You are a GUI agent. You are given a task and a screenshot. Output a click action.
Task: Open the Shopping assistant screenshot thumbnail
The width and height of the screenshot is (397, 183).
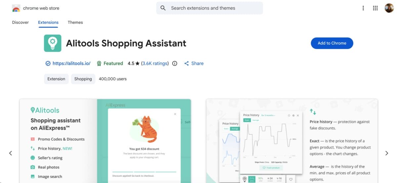pos(105,141)
